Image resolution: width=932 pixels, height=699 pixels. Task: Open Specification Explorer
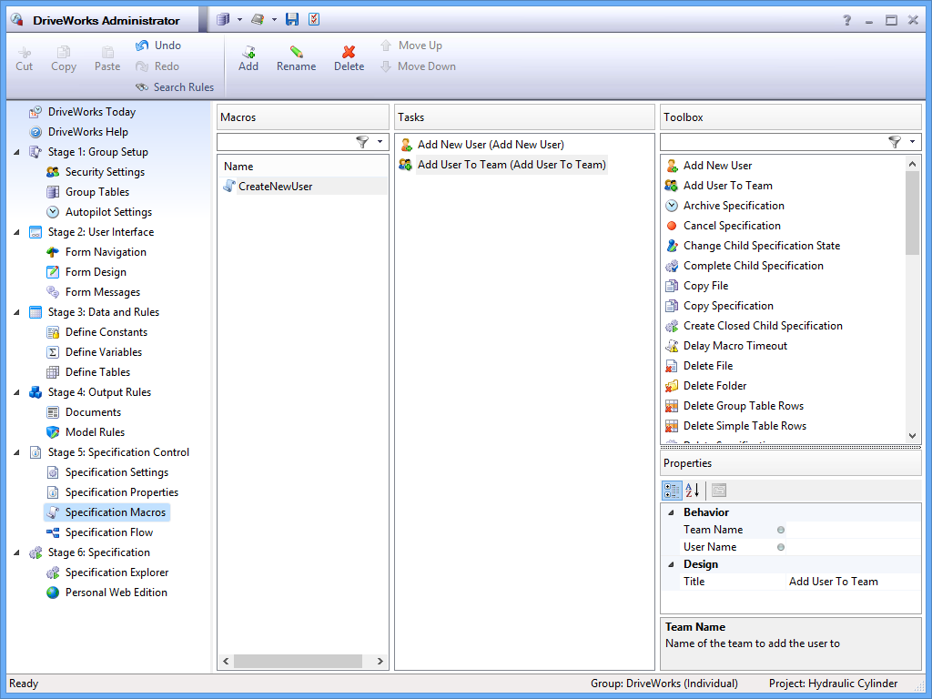[x=116, y=572]
